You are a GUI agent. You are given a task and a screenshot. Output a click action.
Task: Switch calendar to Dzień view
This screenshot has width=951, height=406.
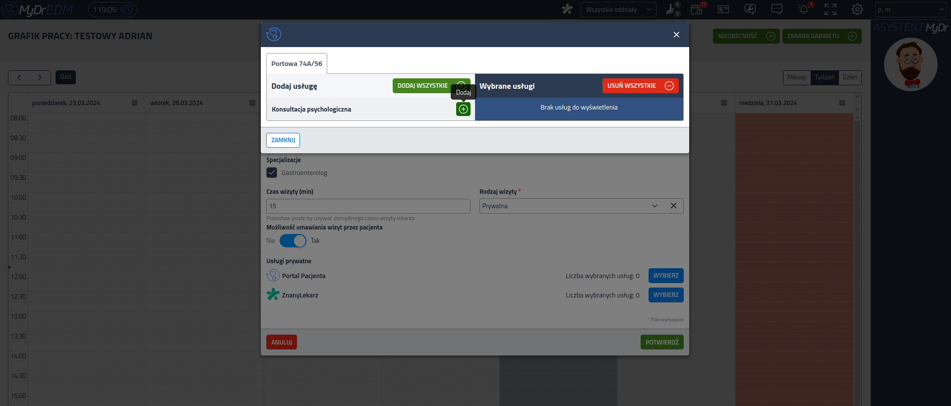849,77
